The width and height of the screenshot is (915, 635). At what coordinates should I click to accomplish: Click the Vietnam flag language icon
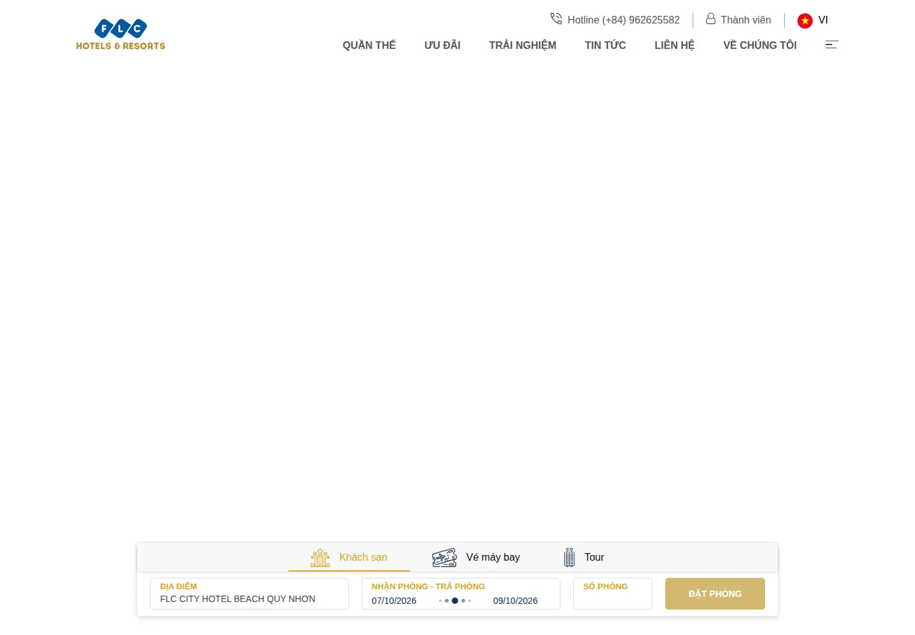pos(805,20)
